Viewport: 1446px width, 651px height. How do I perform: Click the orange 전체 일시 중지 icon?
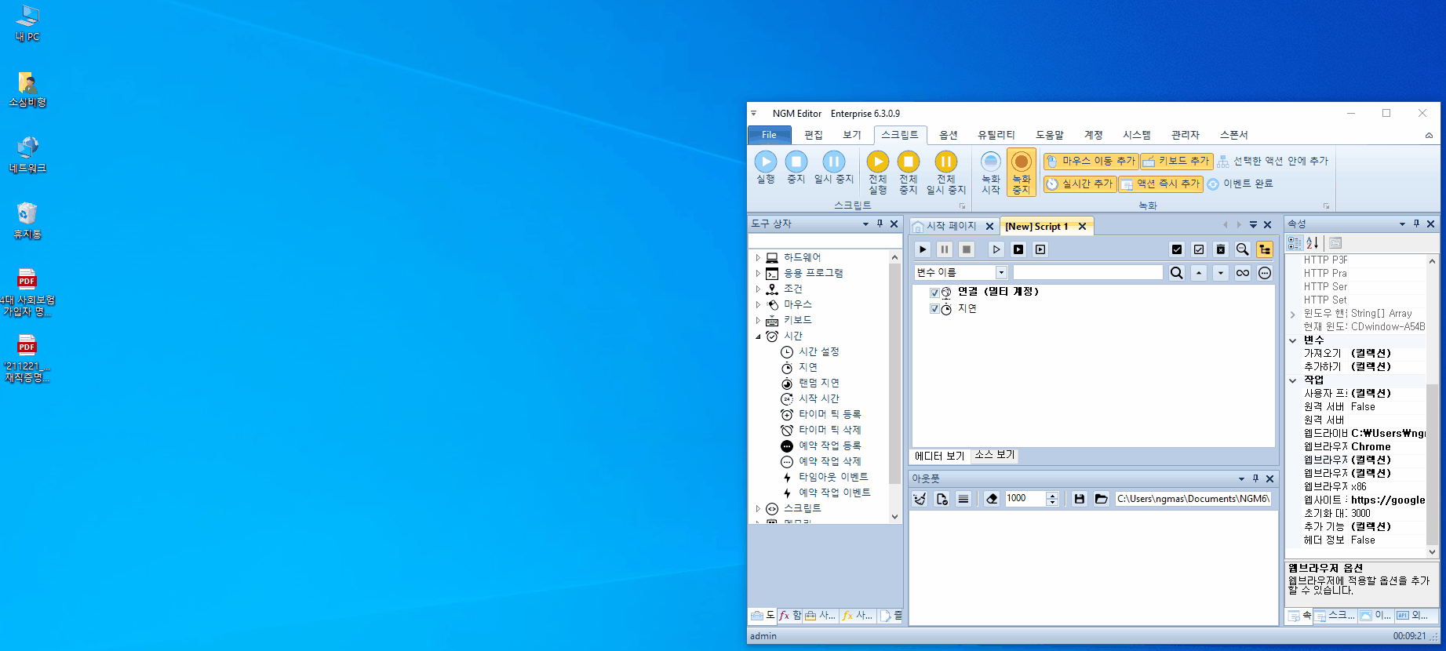click(946, 173)
